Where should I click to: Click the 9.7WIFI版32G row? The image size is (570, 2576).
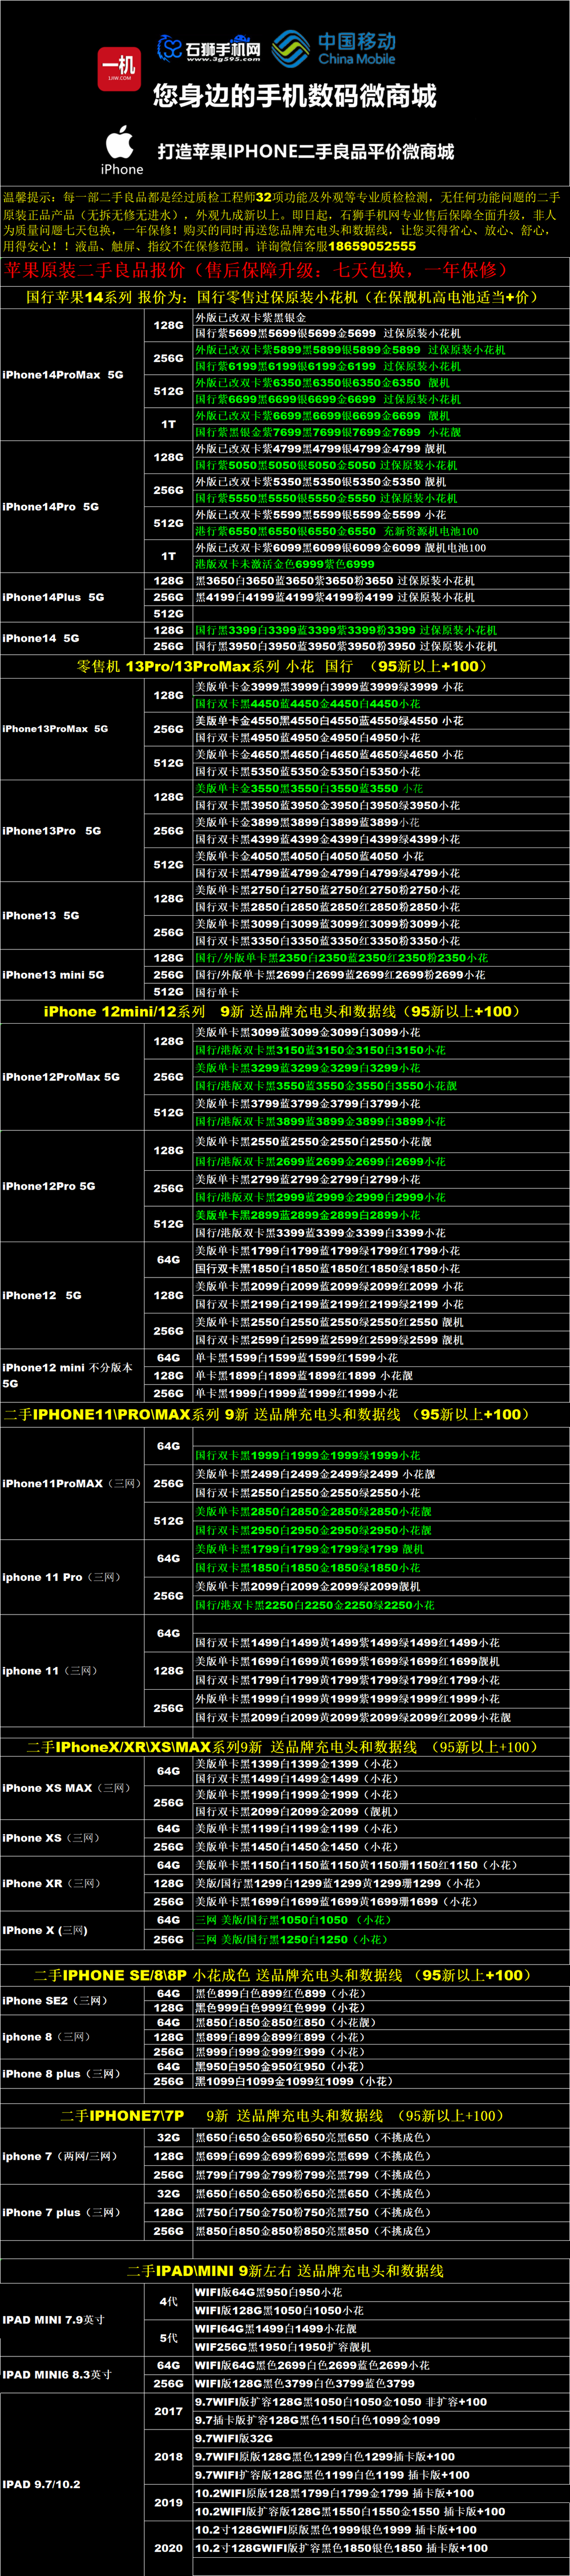(x=380, y=2438)
